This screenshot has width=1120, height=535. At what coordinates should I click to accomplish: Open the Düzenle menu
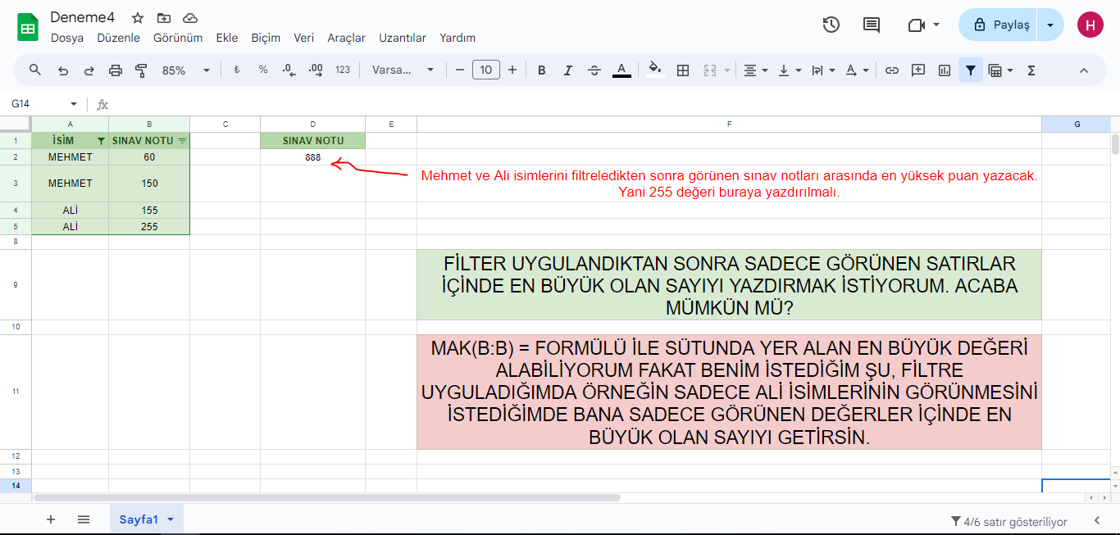pos(118,38)
